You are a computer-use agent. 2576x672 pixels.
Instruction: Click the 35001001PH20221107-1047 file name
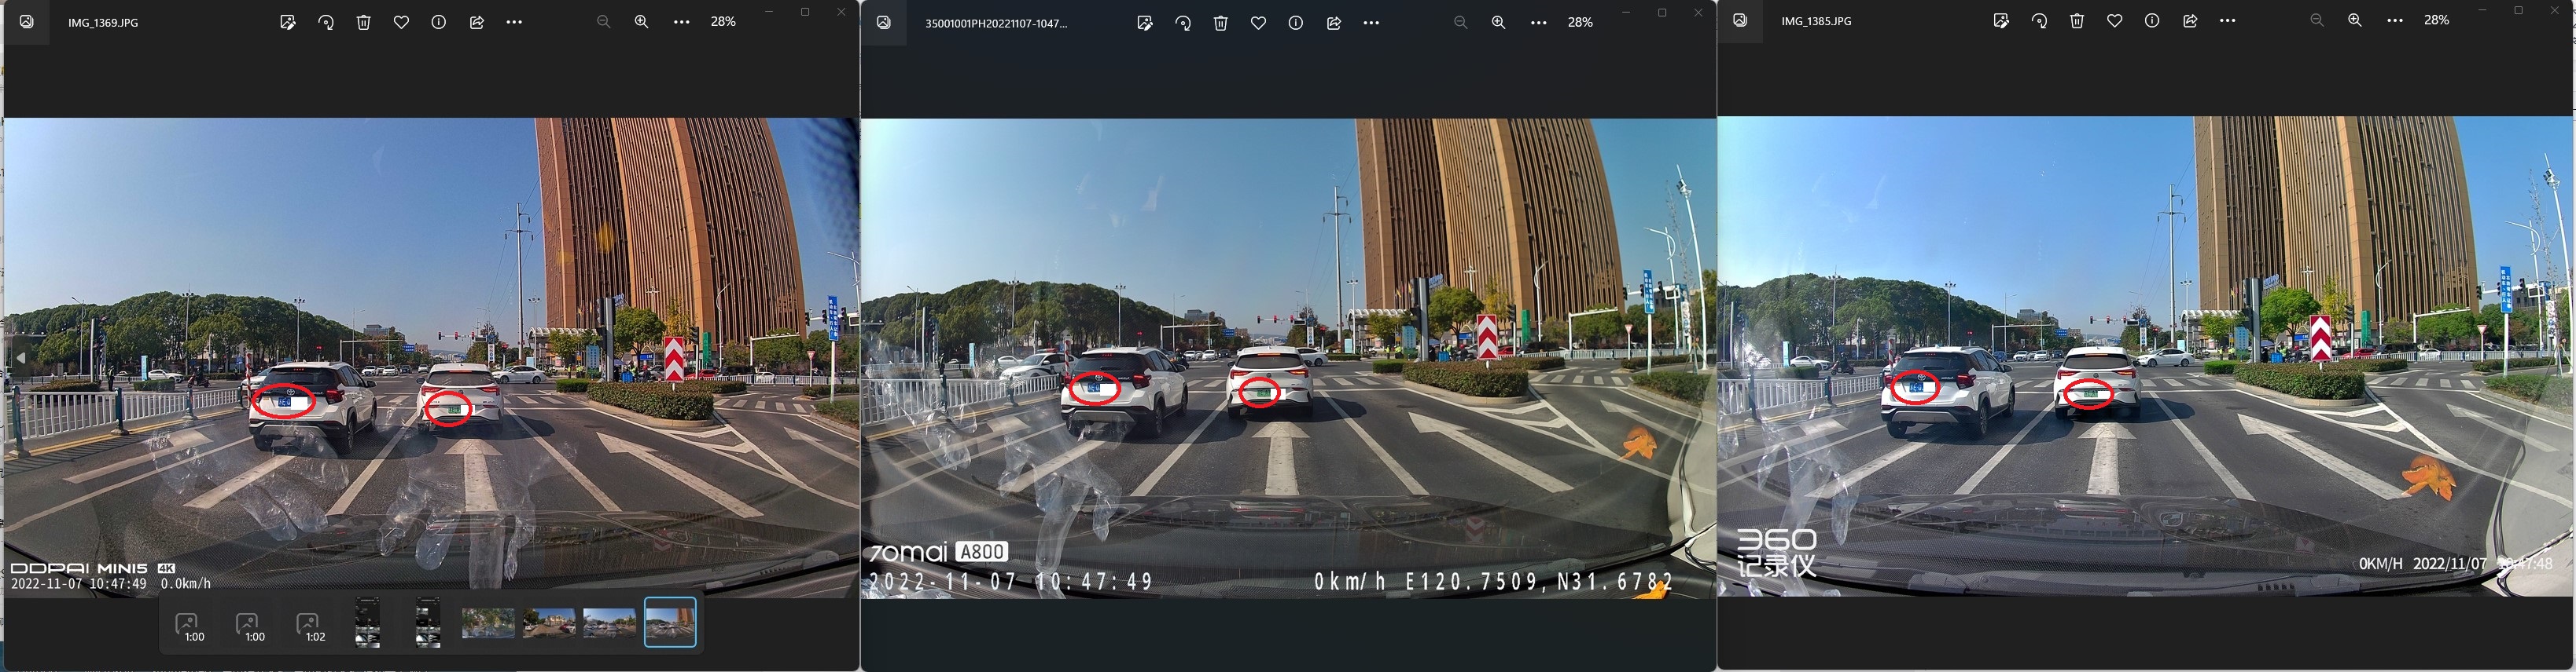click(x=996, y=23)
